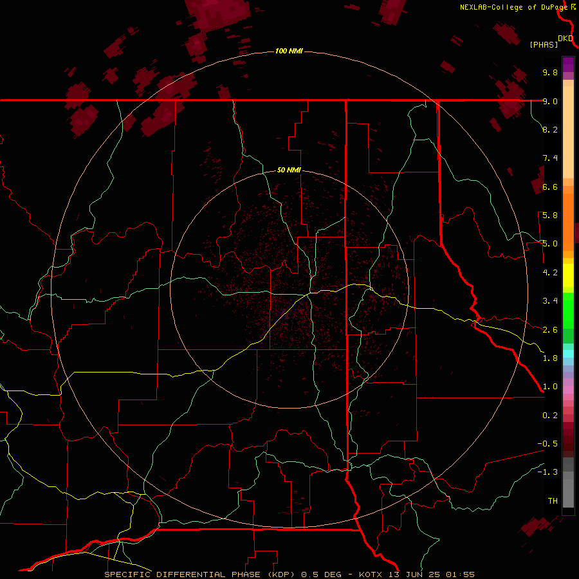
Task: Pick the purple top segment of color bar
Action: pyautogui.click(x=568, y=64)
